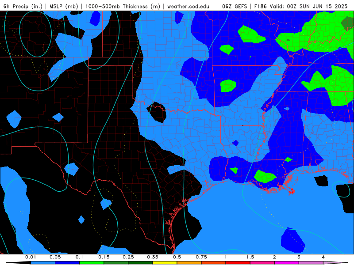Select the dark green 0.25–0.35 legend swatch

click(140, 263)
